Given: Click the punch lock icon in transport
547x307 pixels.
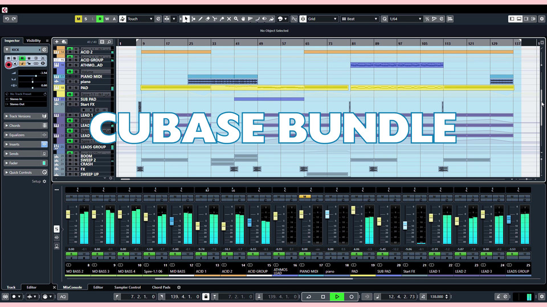Looking at the screenshot, I should click(206, 297).
